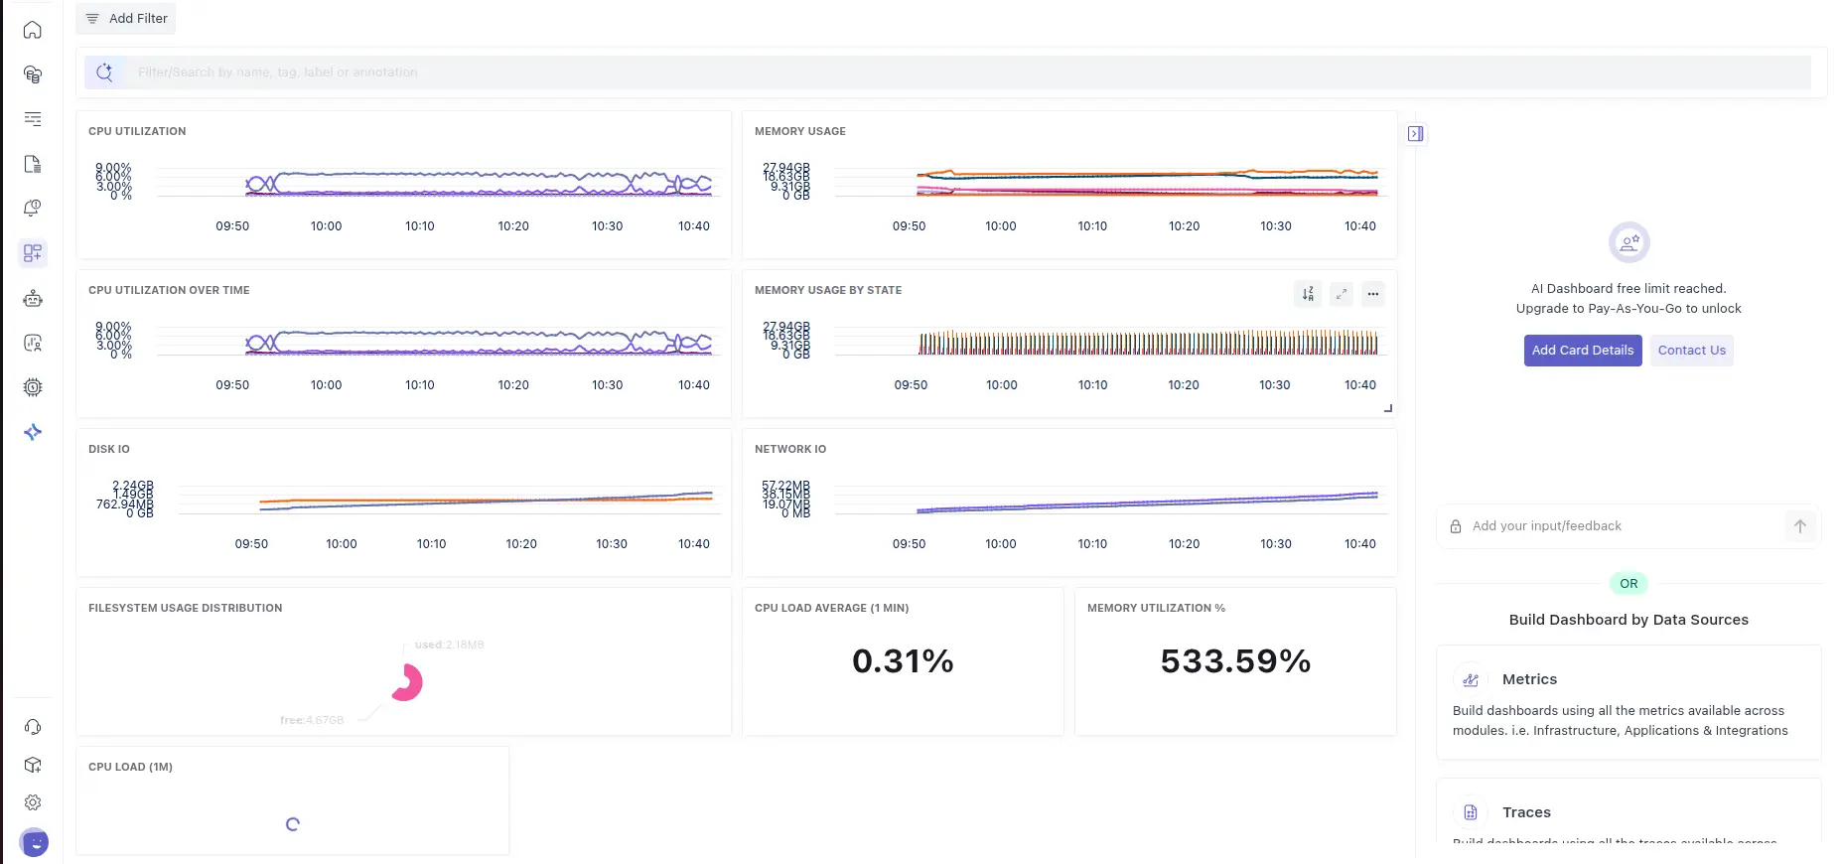This screenshot has height=864, width=1840.
Task: Collapse the AI Dashboard side panel
Action: (x=1416, y=134)
